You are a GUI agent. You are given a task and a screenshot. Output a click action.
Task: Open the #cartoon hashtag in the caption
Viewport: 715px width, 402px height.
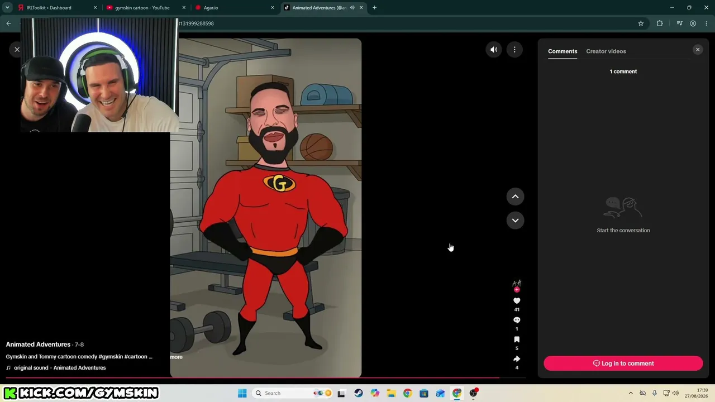(x=136, y=357)
